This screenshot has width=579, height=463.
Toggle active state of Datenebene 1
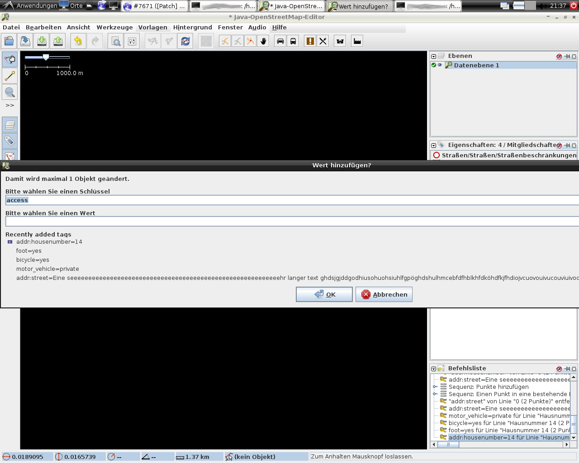click(433, 65)
